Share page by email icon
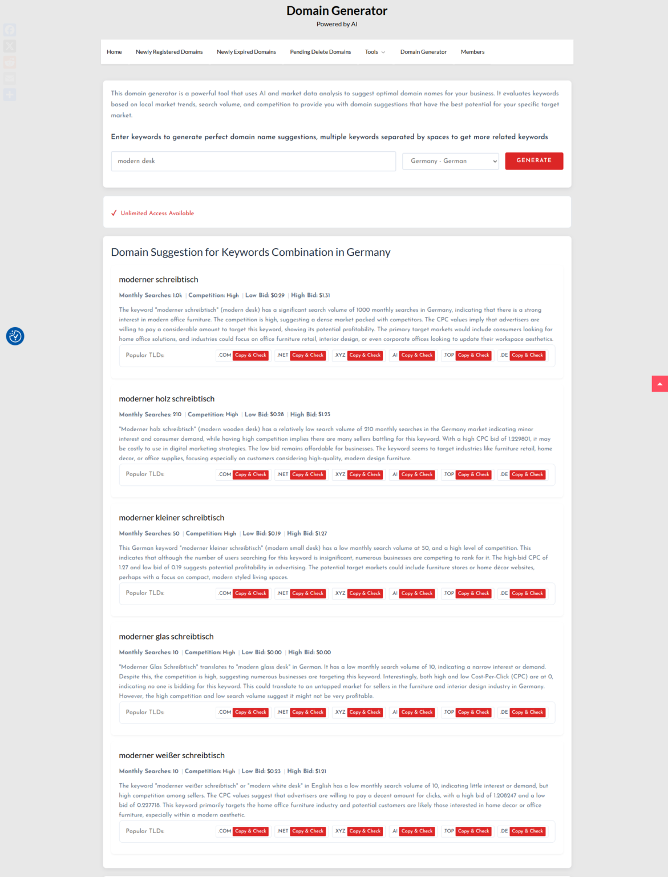This screenshot has width=668, height=877. [x=10, y=78]
